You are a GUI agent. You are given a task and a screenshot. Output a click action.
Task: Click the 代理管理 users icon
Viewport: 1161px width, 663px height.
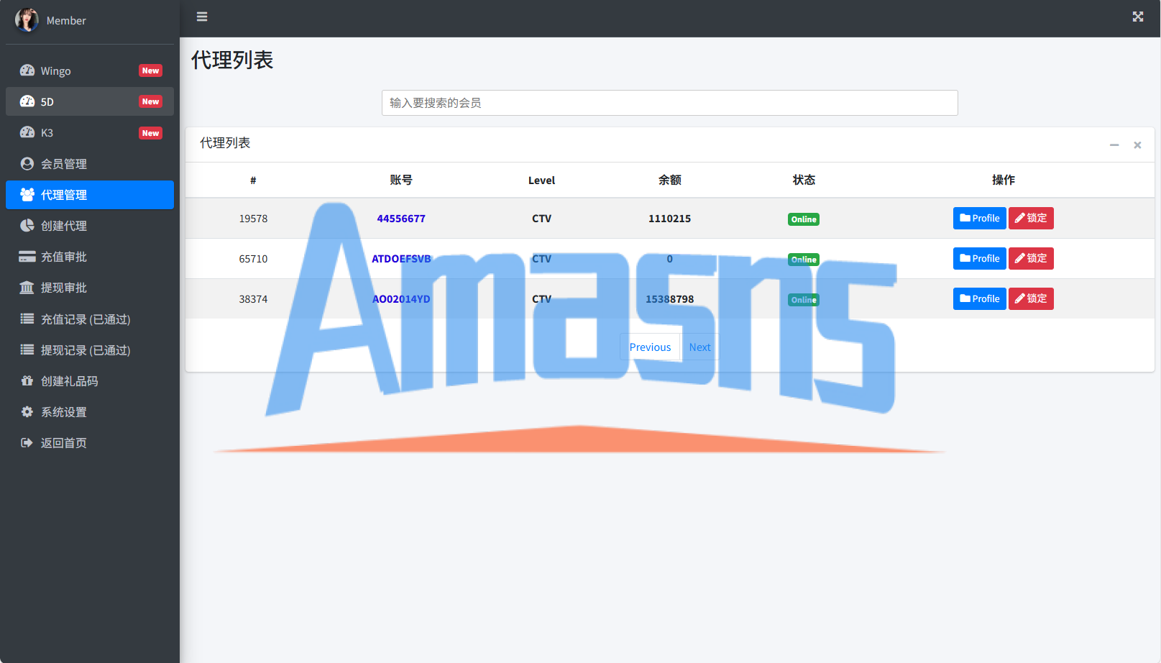tap(27, 194)
